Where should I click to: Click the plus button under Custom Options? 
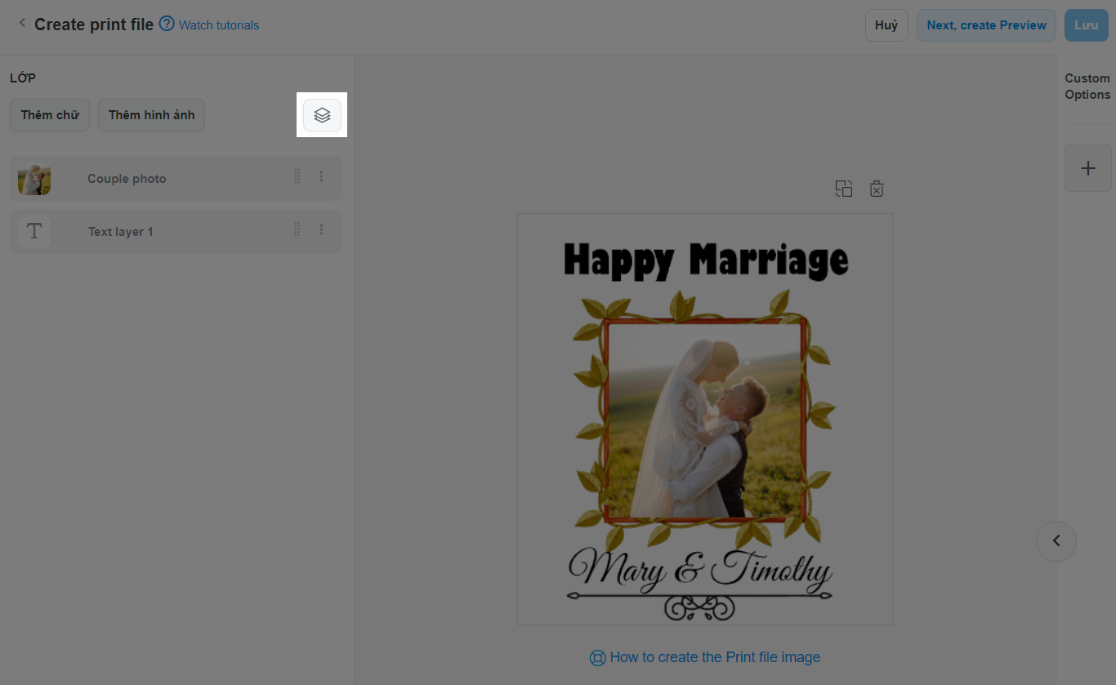point(1088,168)
